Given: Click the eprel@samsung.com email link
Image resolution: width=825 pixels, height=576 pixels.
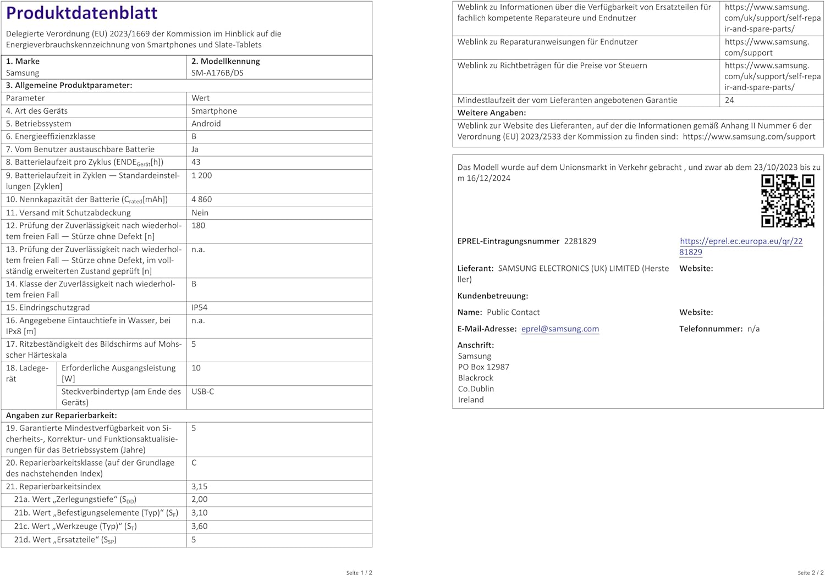Looking at the screenshot, I should (x=560, y=329).
